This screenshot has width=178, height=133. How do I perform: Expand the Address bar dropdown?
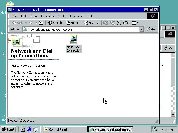pos(141,30)
